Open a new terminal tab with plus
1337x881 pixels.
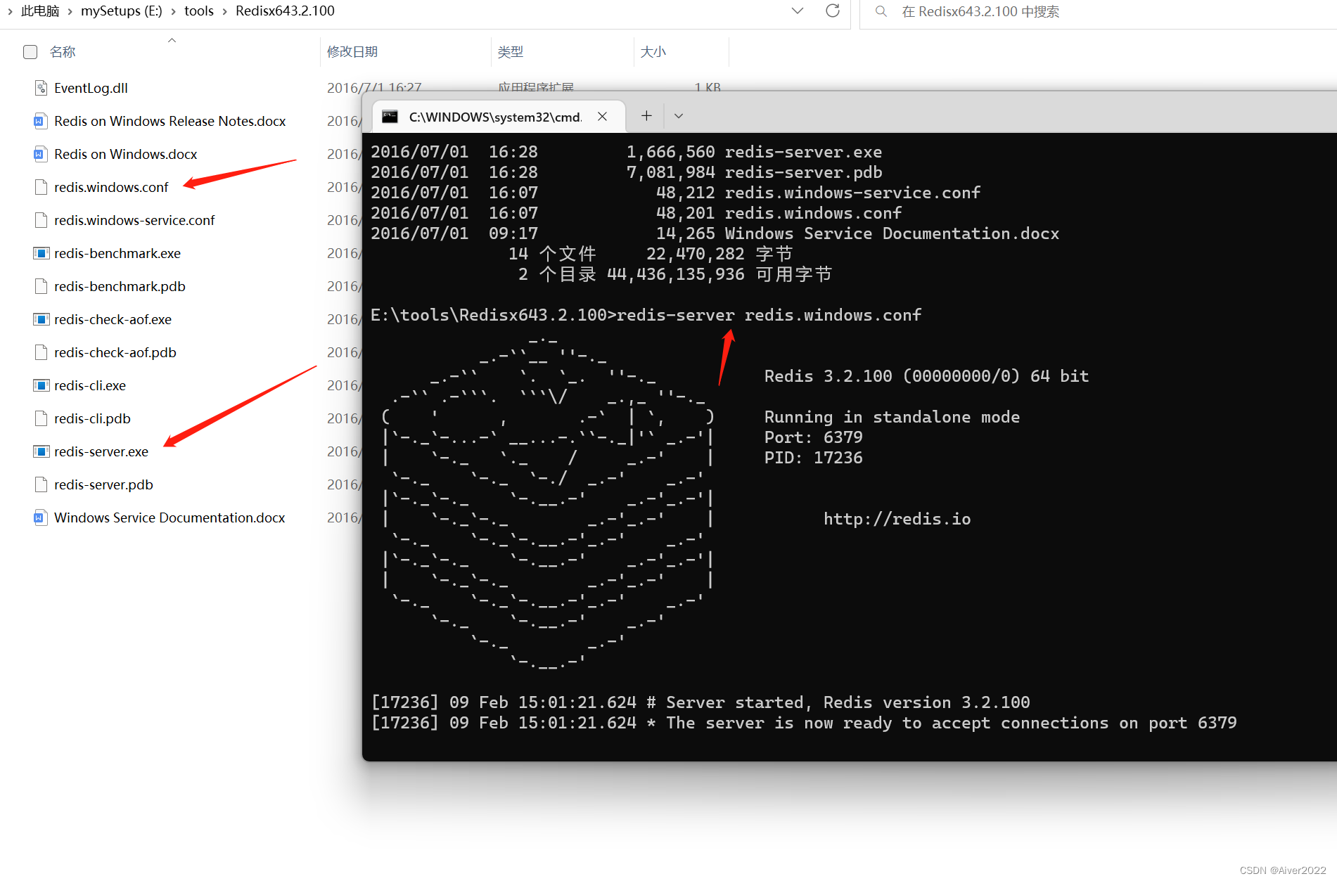pyautogui.click(x=646, y=116)
